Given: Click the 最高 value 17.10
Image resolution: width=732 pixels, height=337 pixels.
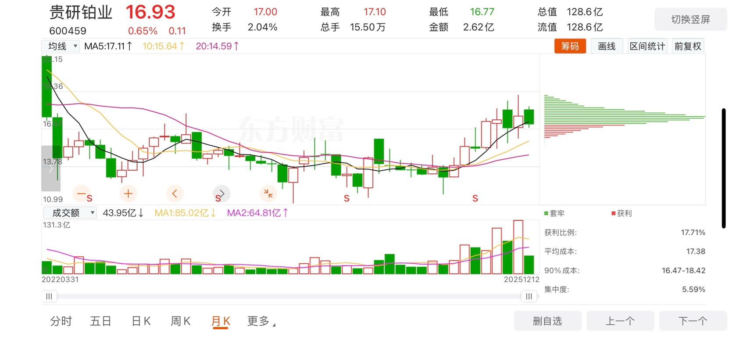Looking at the screenshot, I should click(375, 12).
